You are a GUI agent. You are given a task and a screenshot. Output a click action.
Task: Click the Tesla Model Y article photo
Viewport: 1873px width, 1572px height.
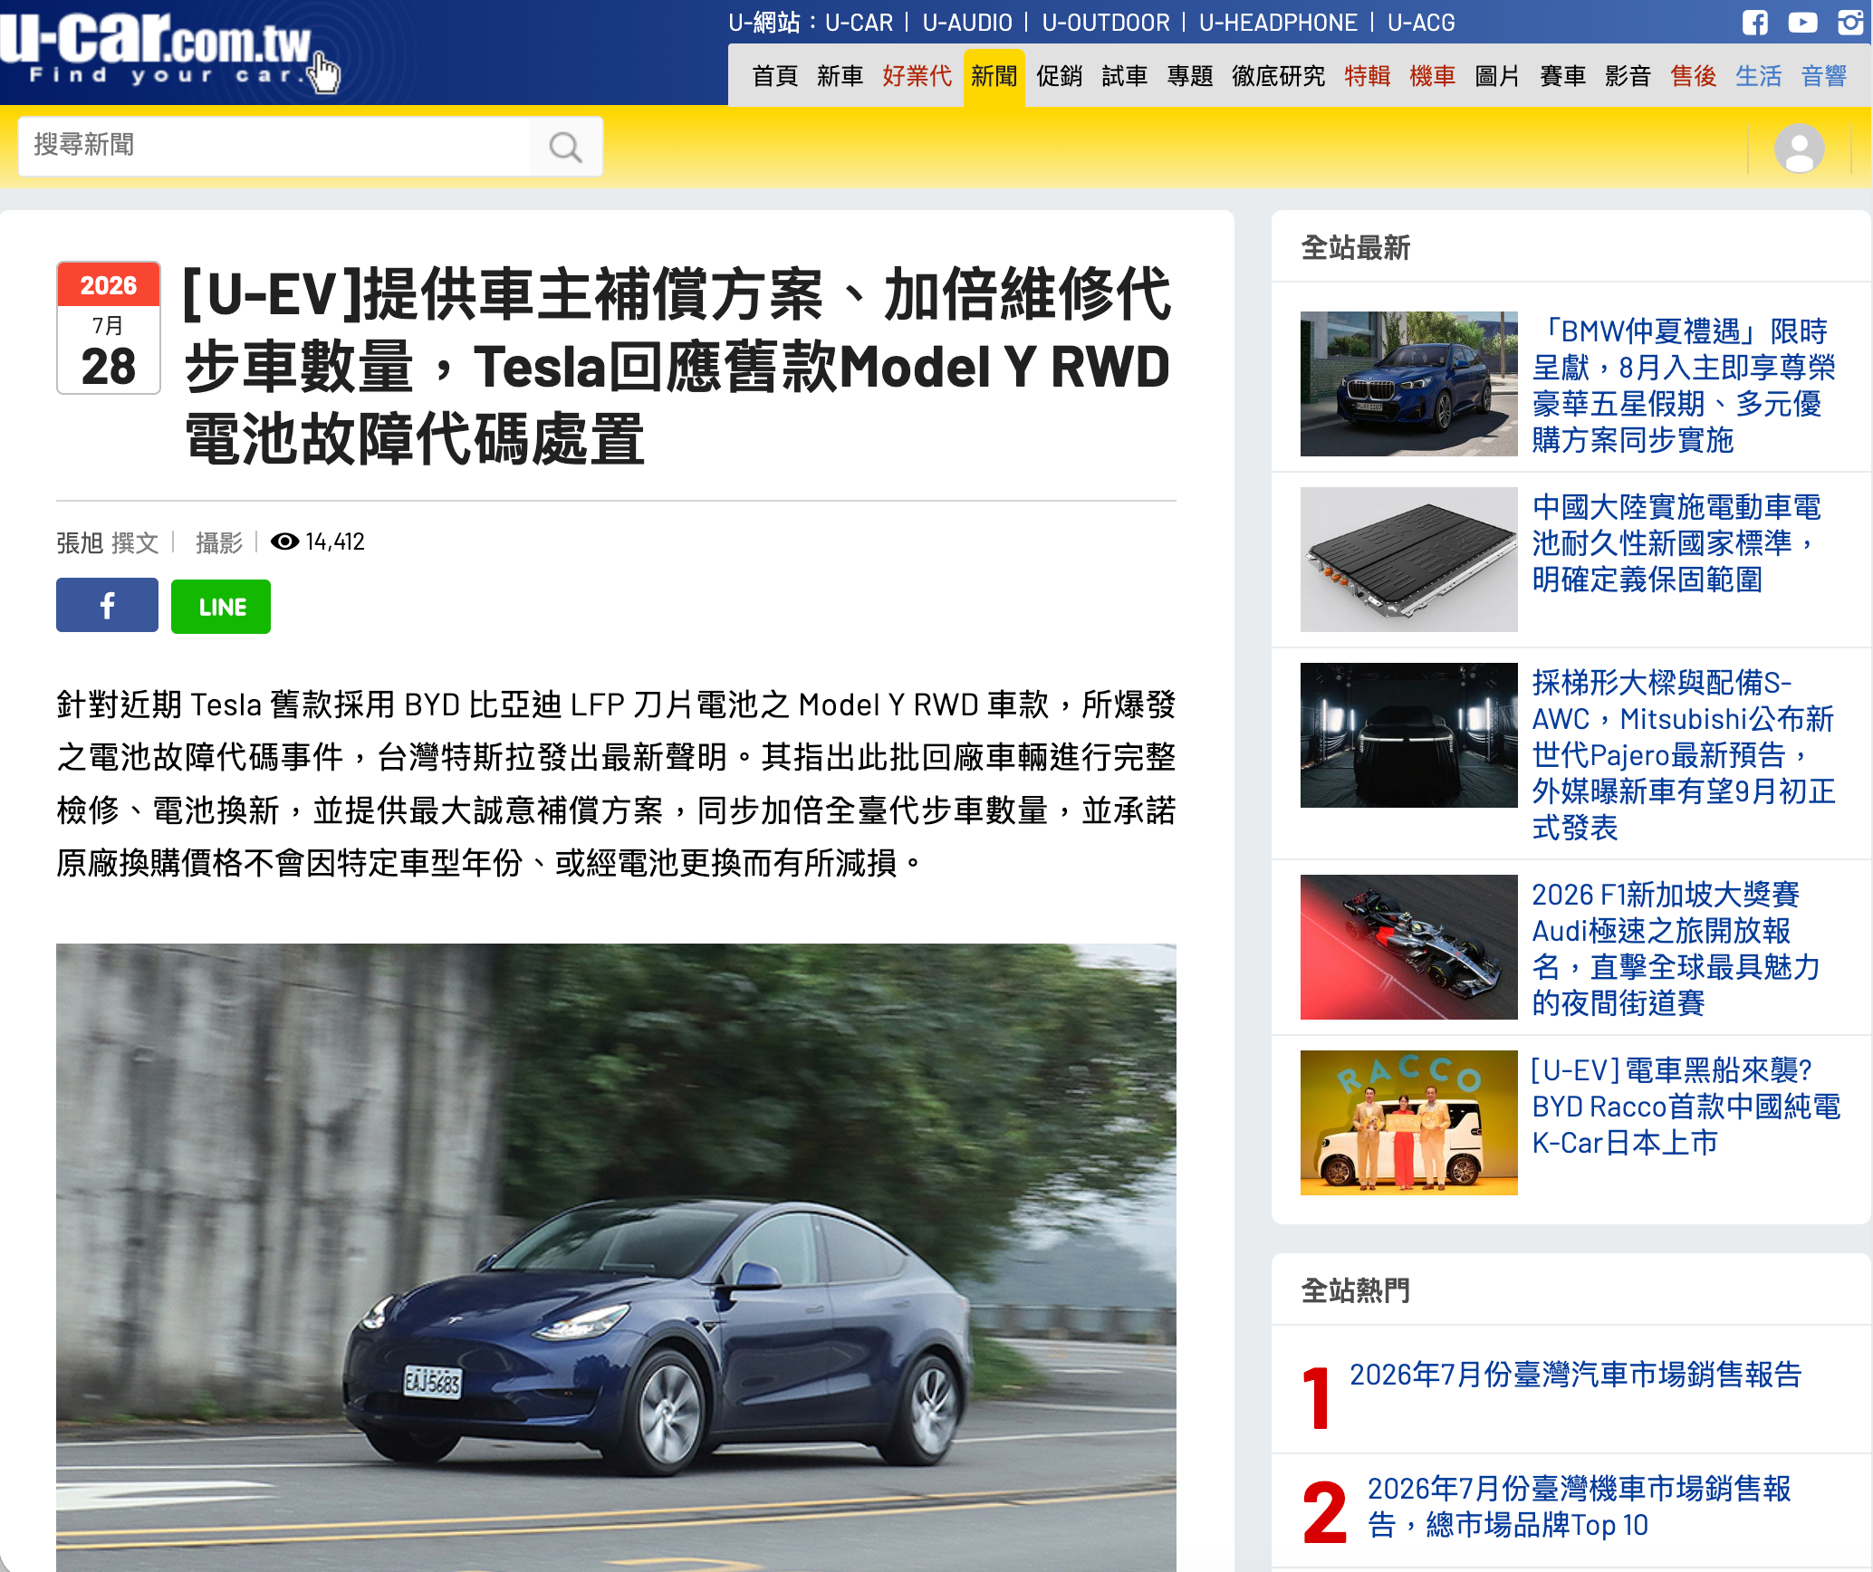[x=616, y=1258]
